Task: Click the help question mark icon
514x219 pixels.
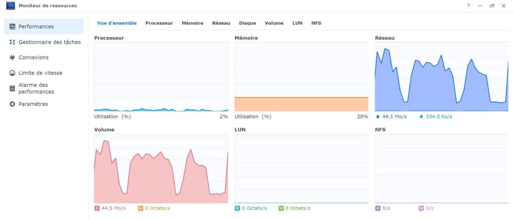Action: click(x=468, y=6)
